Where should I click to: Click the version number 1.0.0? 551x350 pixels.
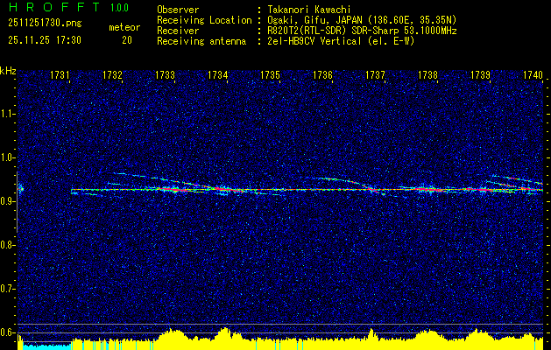[x=119, y=8]
